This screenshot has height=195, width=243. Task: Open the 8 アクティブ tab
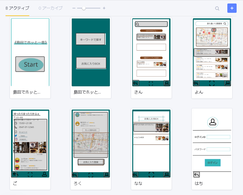17,8
